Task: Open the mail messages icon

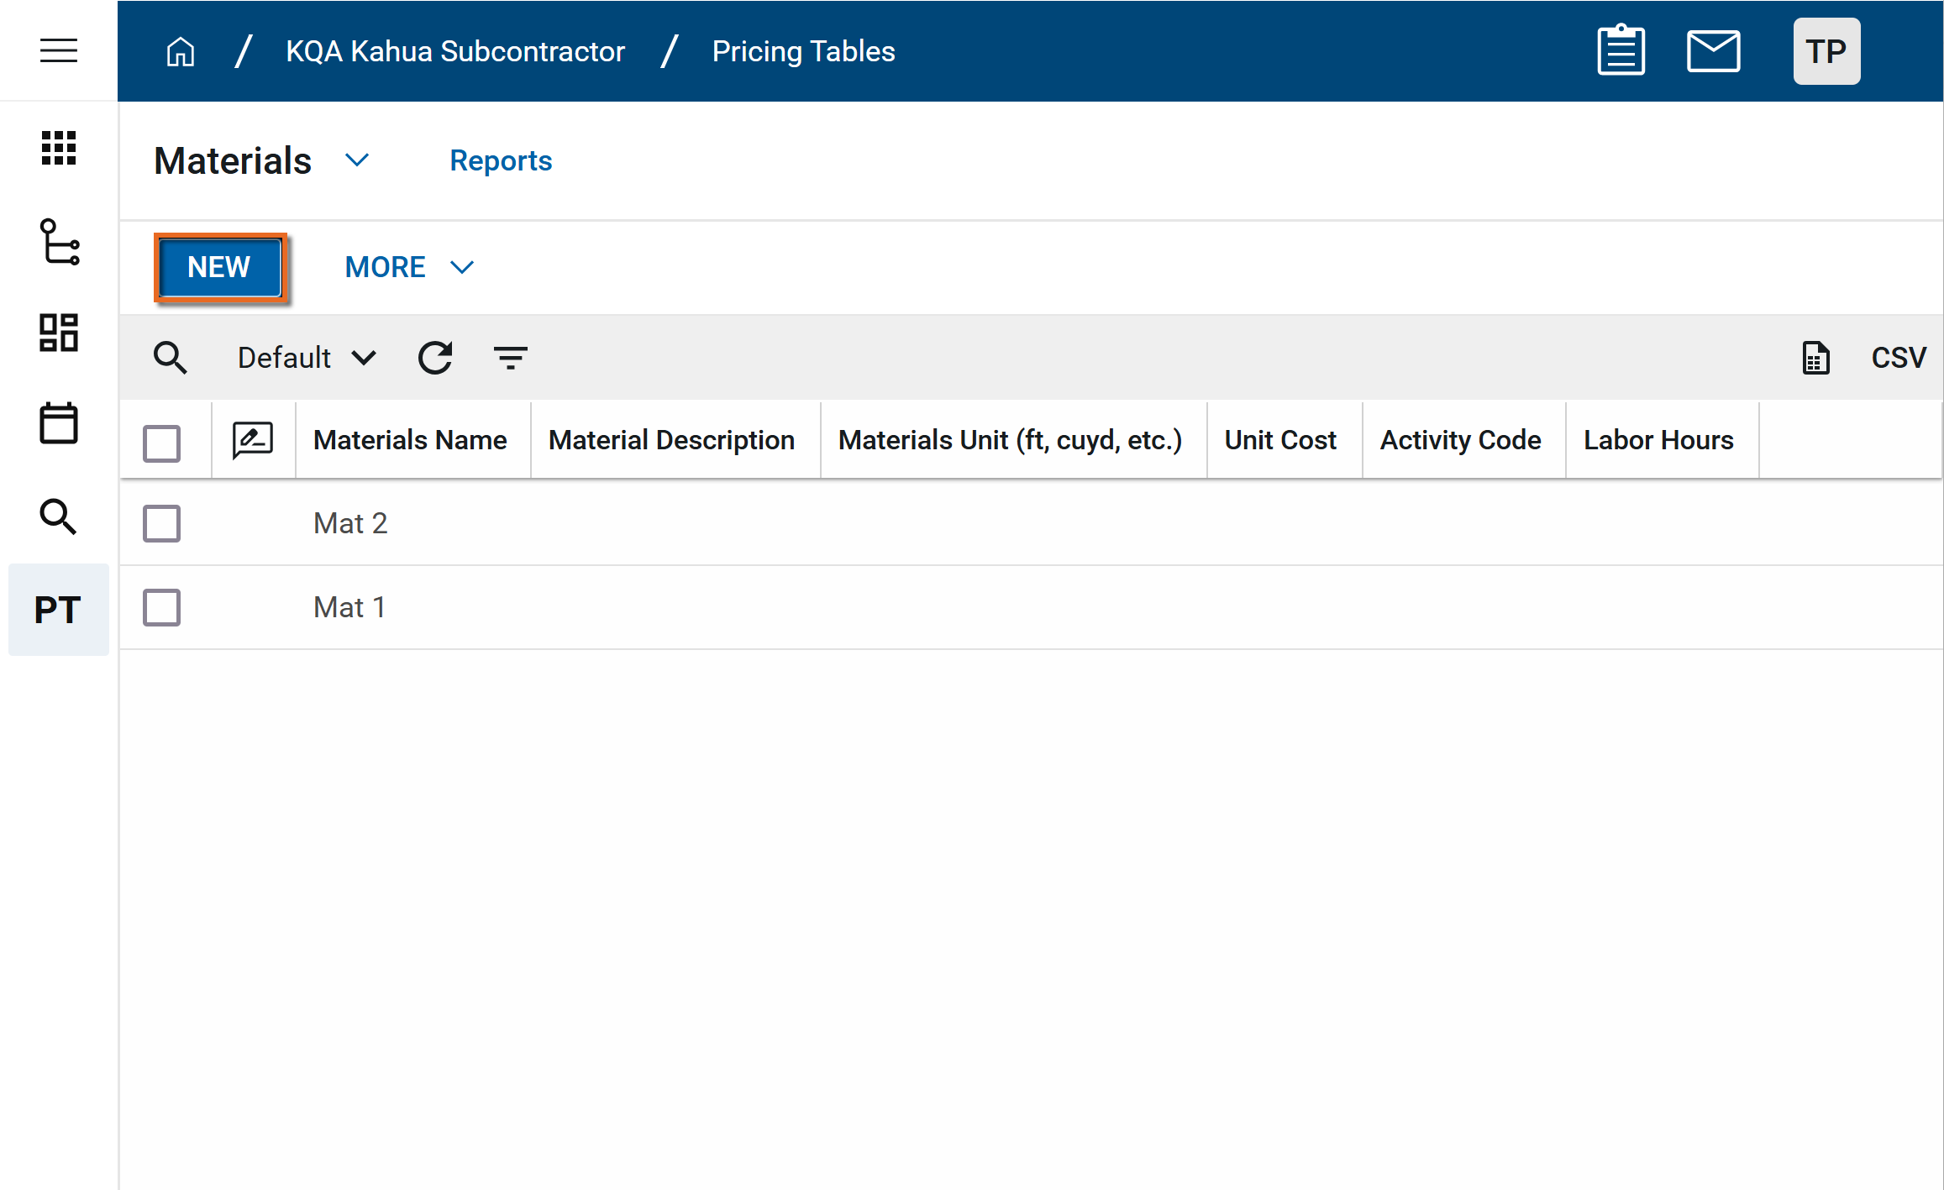Action: click(x=1713, y=51)
